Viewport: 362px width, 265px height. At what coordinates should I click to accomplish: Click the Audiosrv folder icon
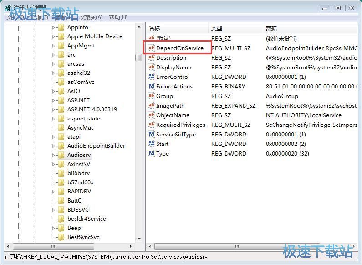(61, 155)
